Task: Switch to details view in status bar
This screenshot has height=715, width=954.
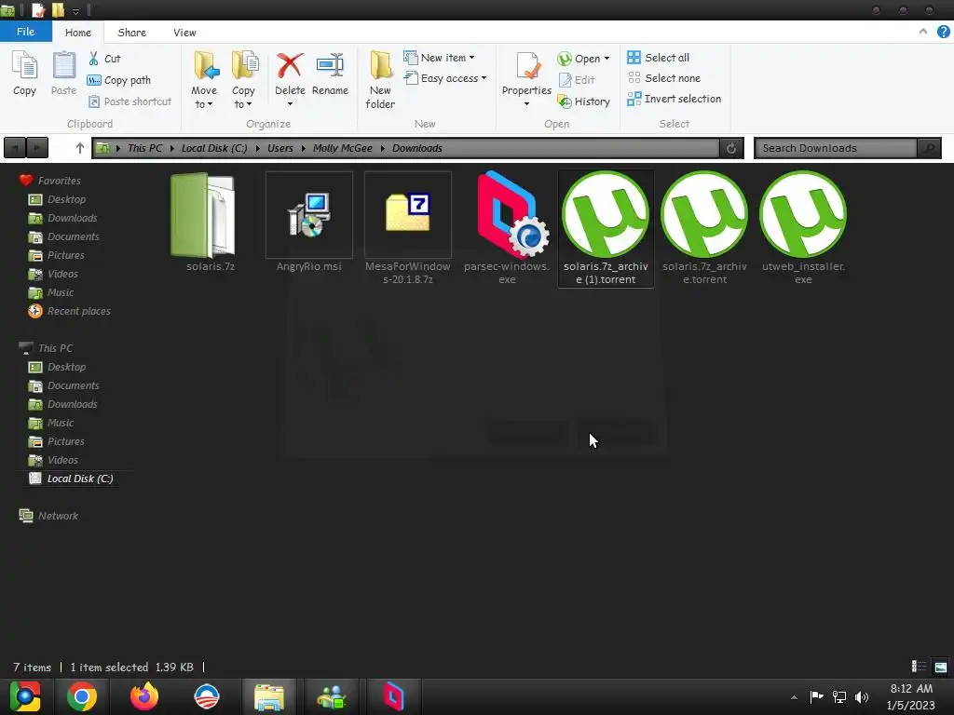Action: (919, 667)
